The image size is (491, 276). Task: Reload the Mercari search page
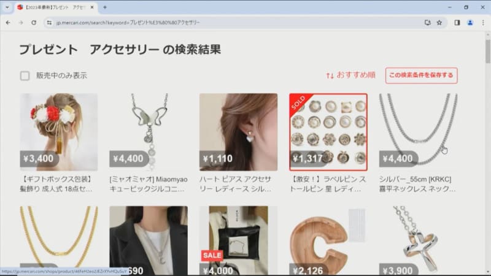[34, 23]
